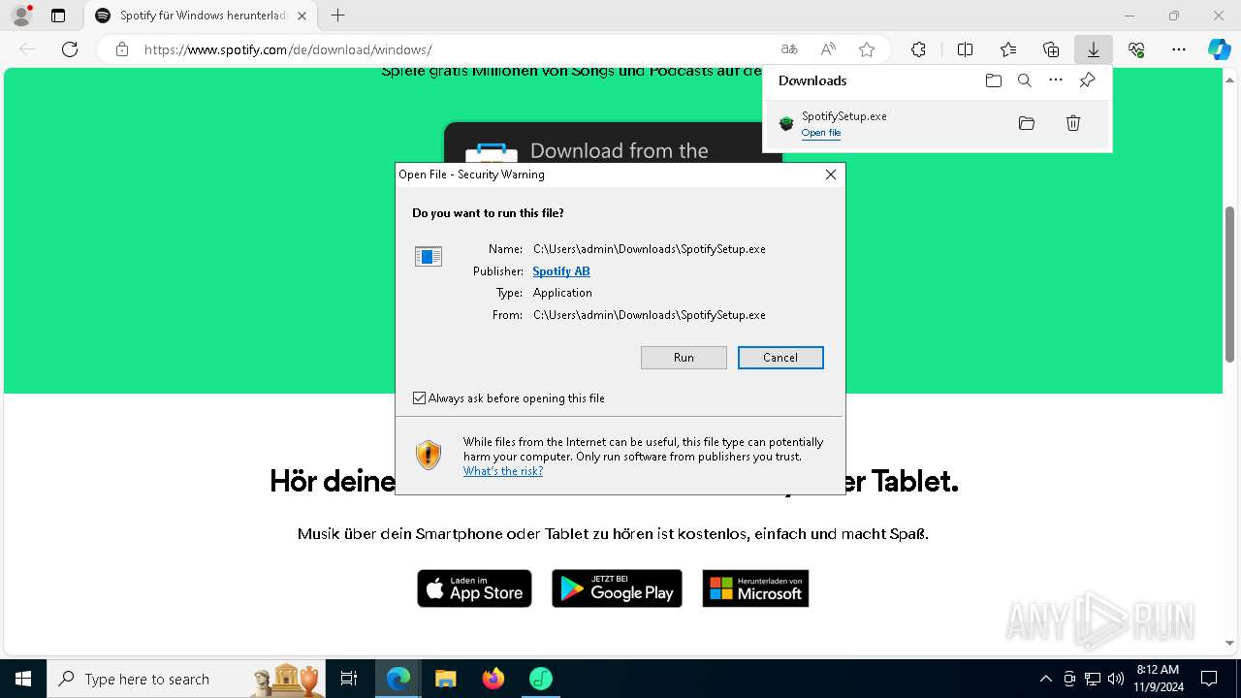Delete SpotifySetup.exe download entry
Viewport: 1241px width, 698px height.
pyautogui.click(x=1073, y=123)
